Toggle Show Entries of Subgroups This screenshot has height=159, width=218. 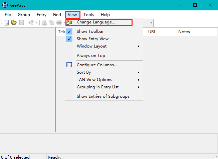click(x=104, y=96)
